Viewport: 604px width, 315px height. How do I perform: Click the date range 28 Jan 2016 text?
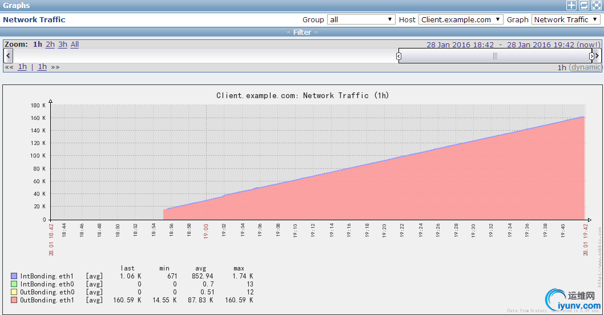[513, 45]
